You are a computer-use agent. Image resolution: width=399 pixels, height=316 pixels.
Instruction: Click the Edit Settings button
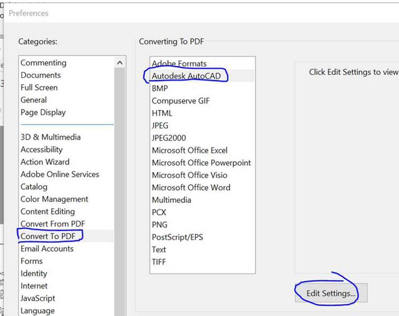(x=331, y=293)
